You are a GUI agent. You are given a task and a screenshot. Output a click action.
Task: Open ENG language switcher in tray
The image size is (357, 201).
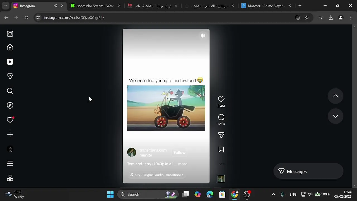click(293, 194)
